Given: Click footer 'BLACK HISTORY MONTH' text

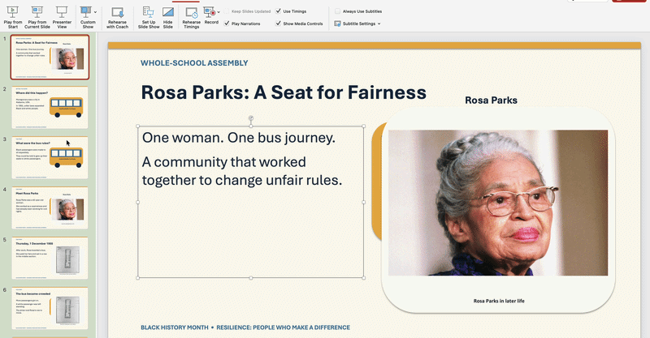Looking at the screenshot, I should point(175,327).
